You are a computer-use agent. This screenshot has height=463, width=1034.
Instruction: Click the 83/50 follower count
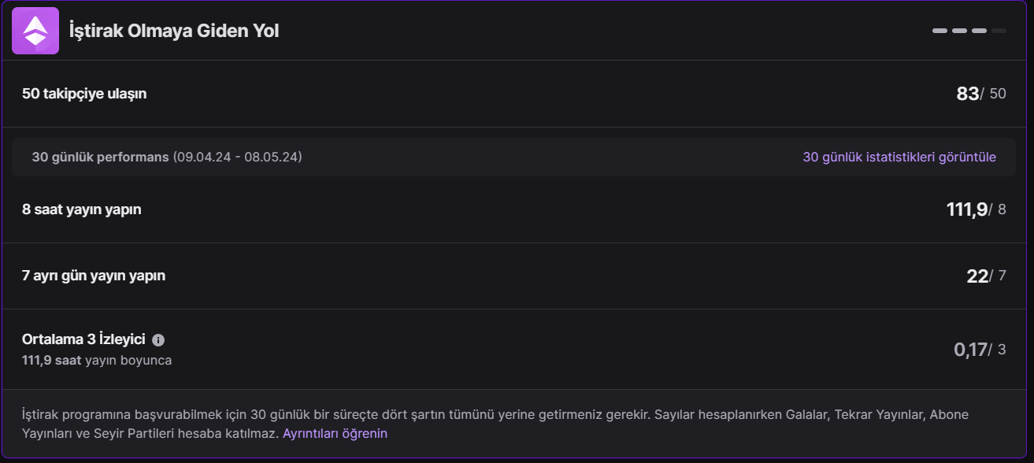click(x=980, y=94)
